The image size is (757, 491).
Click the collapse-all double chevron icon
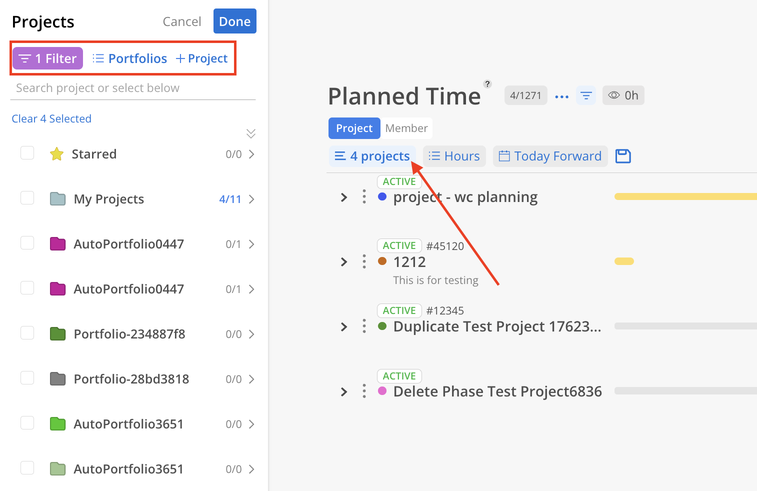(251, 133)
